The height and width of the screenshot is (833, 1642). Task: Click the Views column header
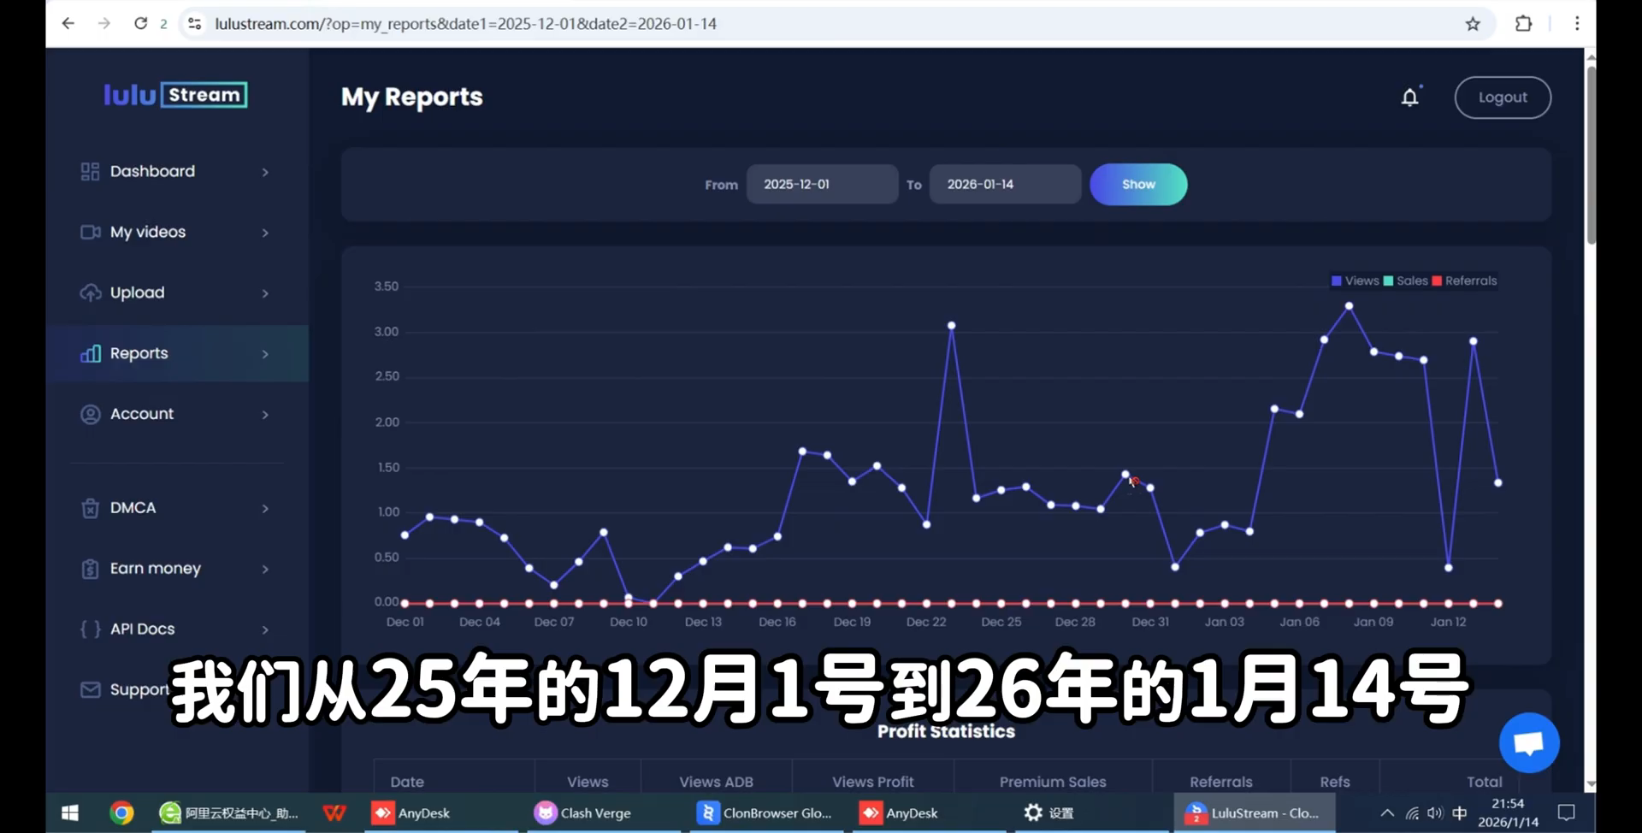(x=588, y=782)
